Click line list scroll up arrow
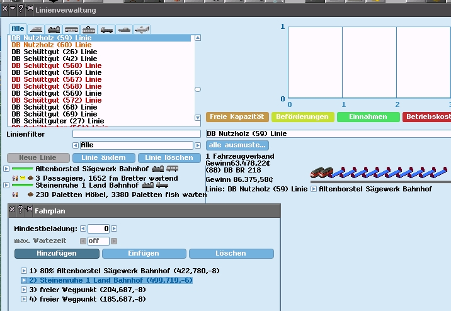 198,38
